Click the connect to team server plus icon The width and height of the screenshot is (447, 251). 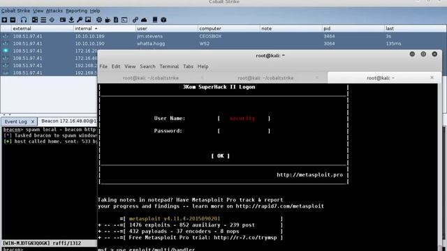click(4, 20)
